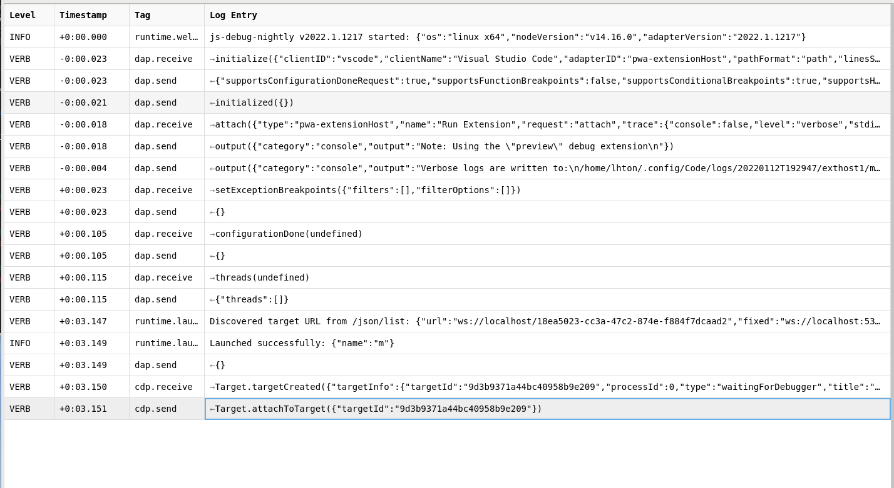Click the send arrow beside initialized({})
The image size is (894, 488).
pyautogui.click(x=212, y=102)
